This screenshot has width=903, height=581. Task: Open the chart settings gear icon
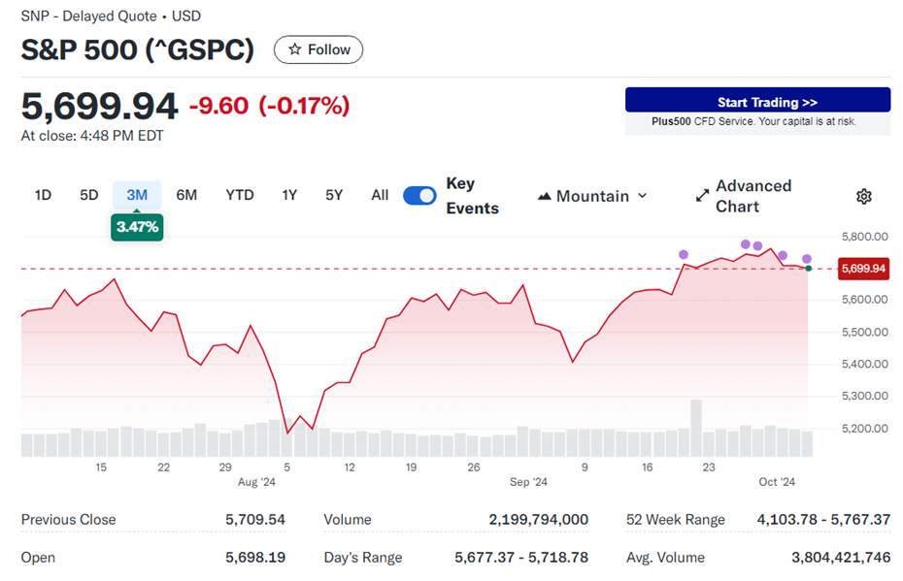tap(863, 196)
